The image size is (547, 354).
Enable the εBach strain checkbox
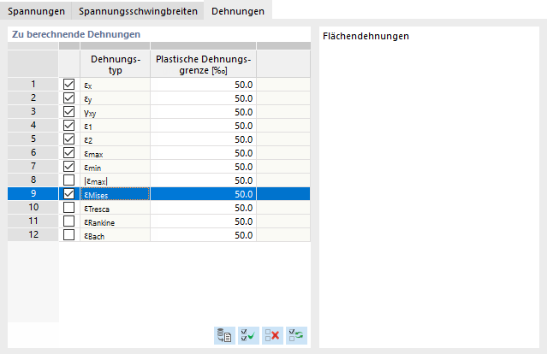69,235
